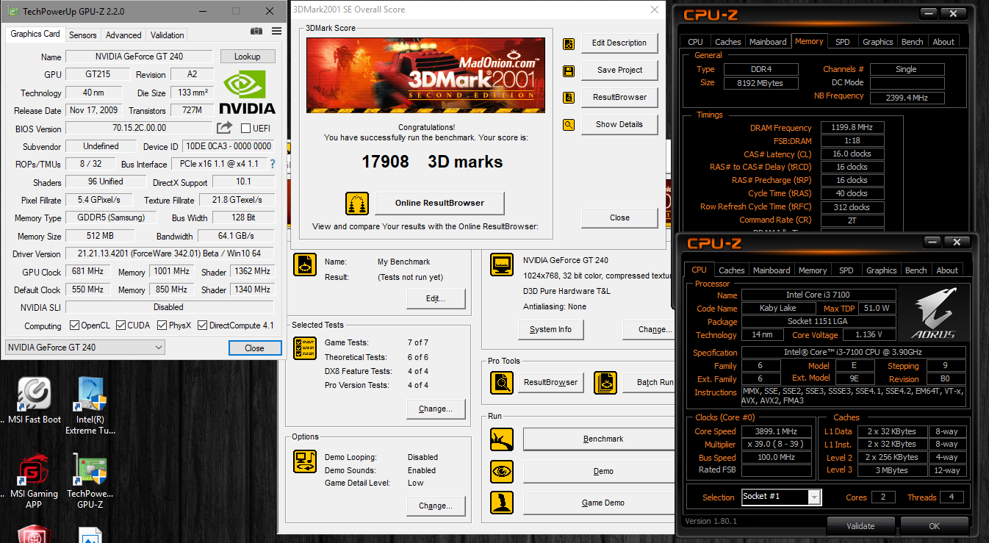Click the OK button in CPU-Z

(x=934, y=526)
